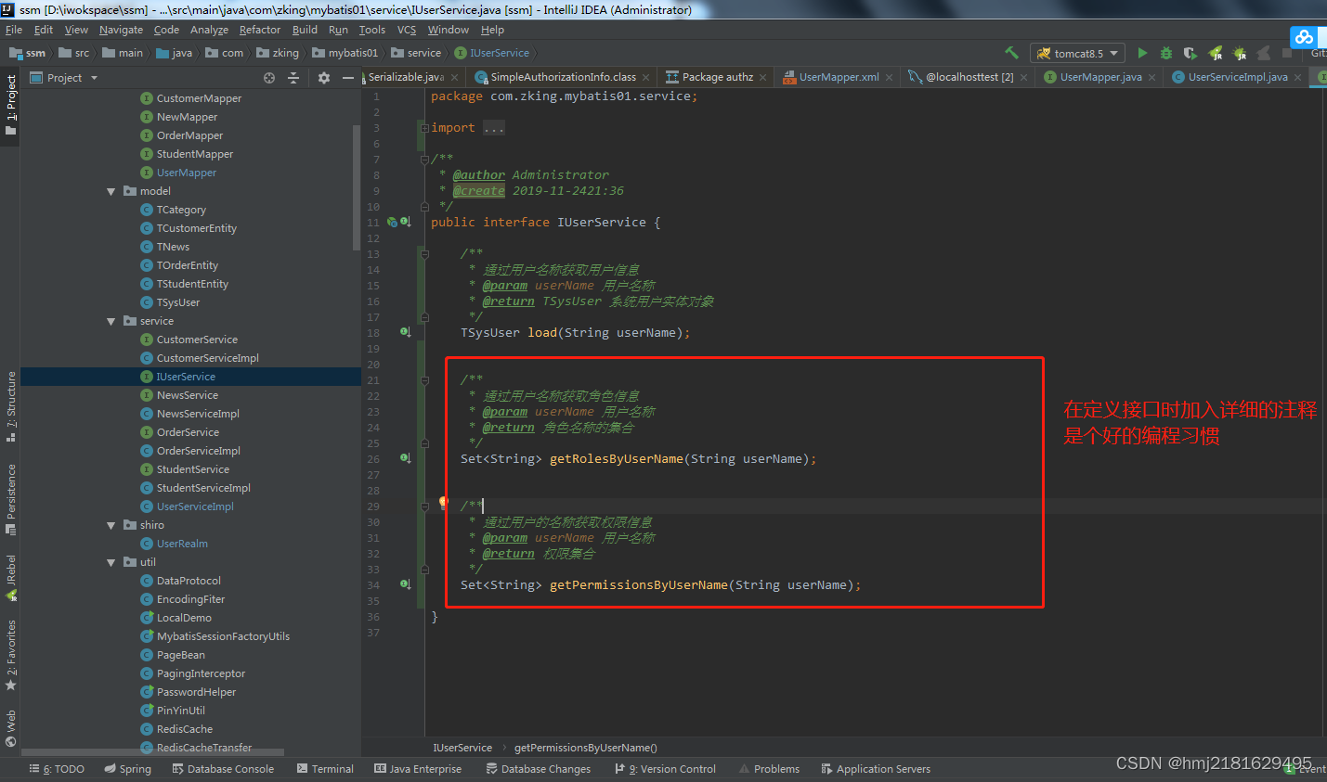Run with JRebel rocket icon
The height and width of the screenshot is (782, 1327).
1215,53
